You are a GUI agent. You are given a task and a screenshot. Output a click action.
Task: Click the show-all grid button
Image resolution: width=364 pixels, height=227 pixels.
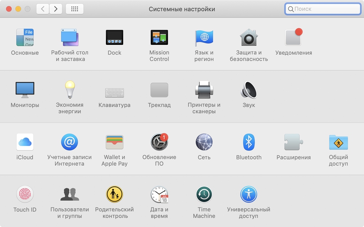75,9
